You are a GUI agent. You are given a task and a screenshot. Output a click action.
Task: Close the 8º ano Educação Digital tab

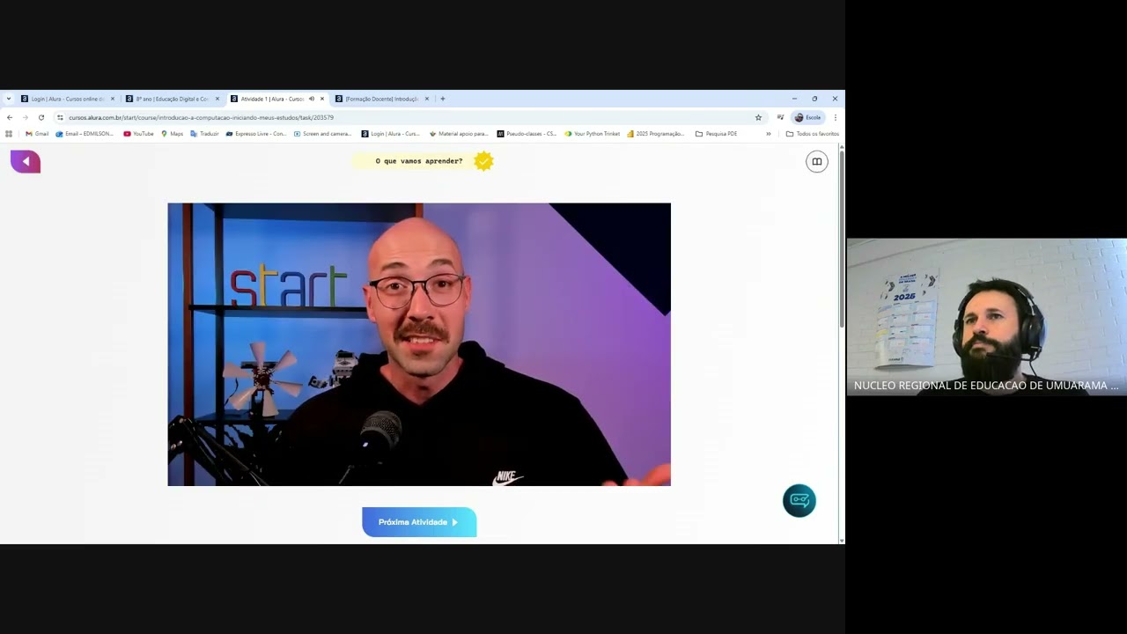(x=217, y=99)
